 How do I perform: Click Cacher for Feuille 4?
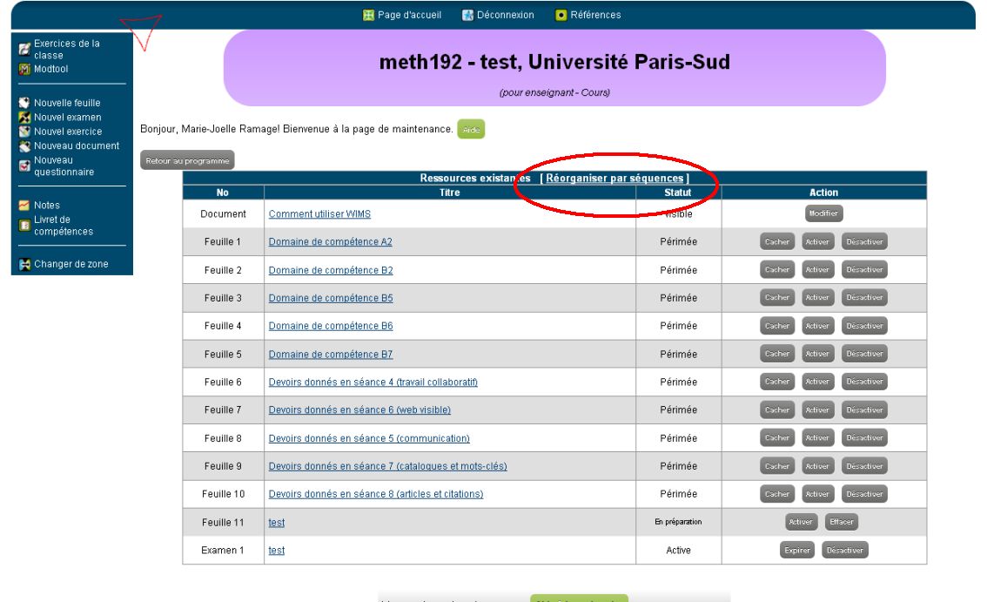click(776, 326)
